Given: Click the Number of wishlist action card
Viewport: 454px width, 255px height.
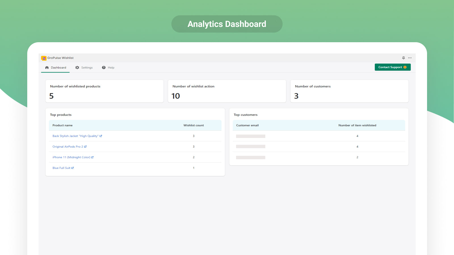Looking at the screenshot, I should coord(227,91).
